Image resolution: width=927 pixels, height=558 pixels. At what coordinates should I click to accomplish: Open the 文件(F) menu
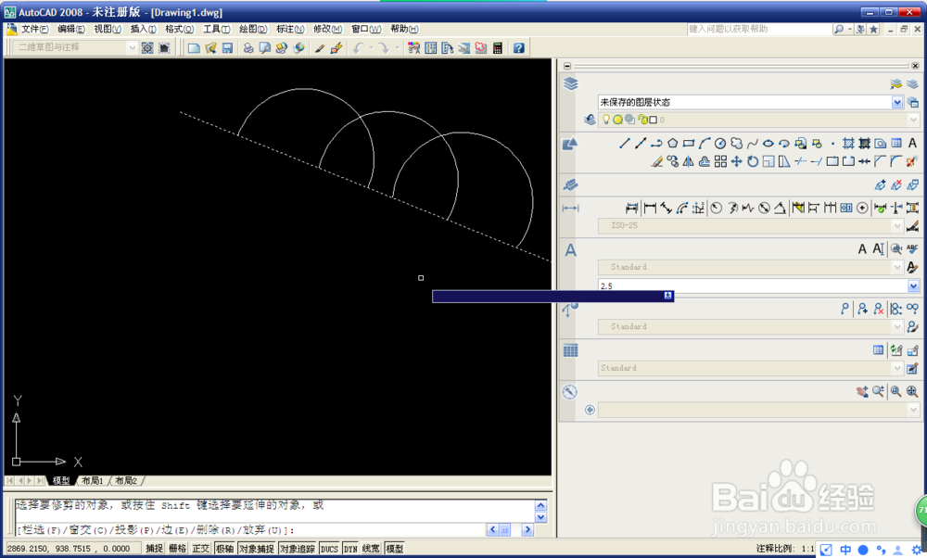(x=34, y=29)
